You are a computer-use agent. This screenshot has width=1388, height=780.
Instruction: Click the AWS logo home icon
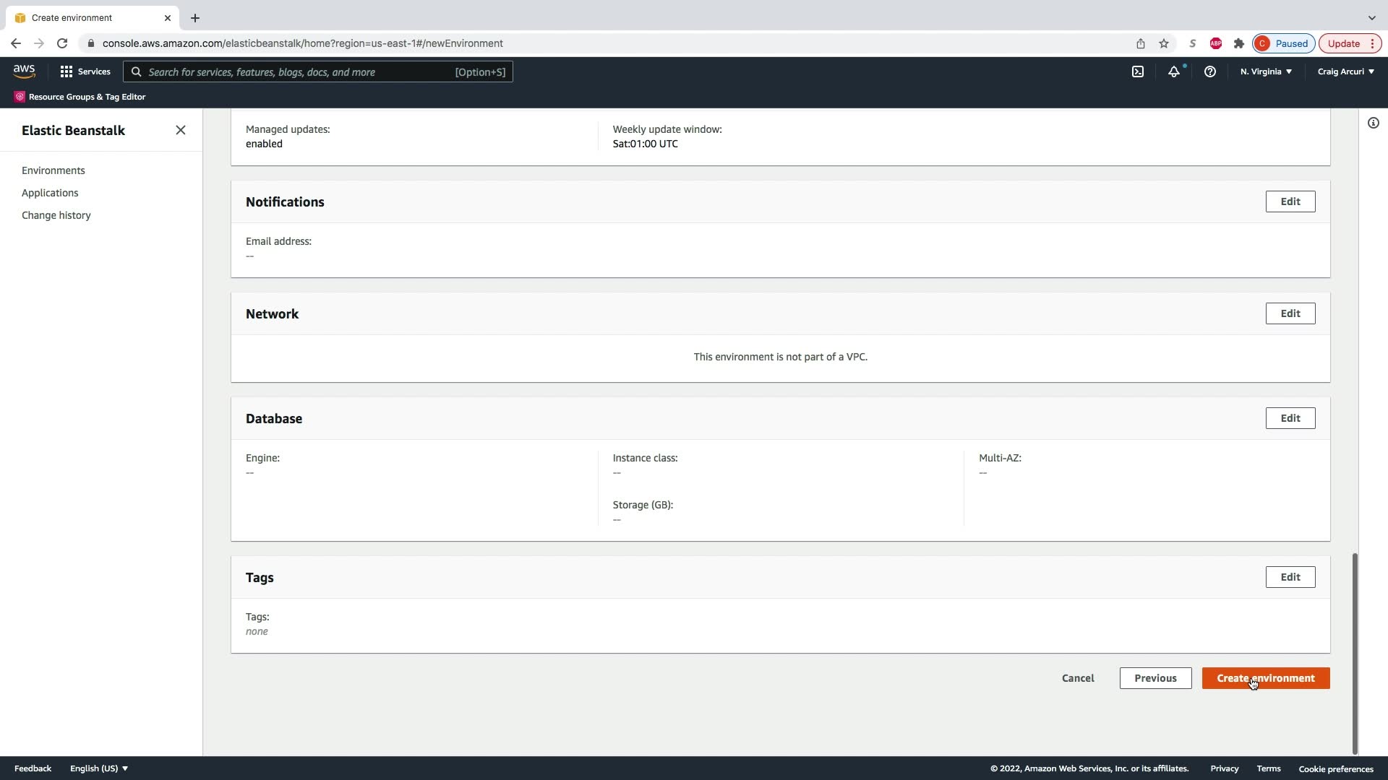(x=24, y=71)
